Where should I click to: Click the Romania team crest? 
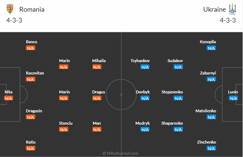point(10,9)
